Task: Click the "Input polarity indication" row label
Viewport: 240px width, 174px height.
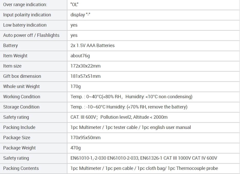Action: 27,15
